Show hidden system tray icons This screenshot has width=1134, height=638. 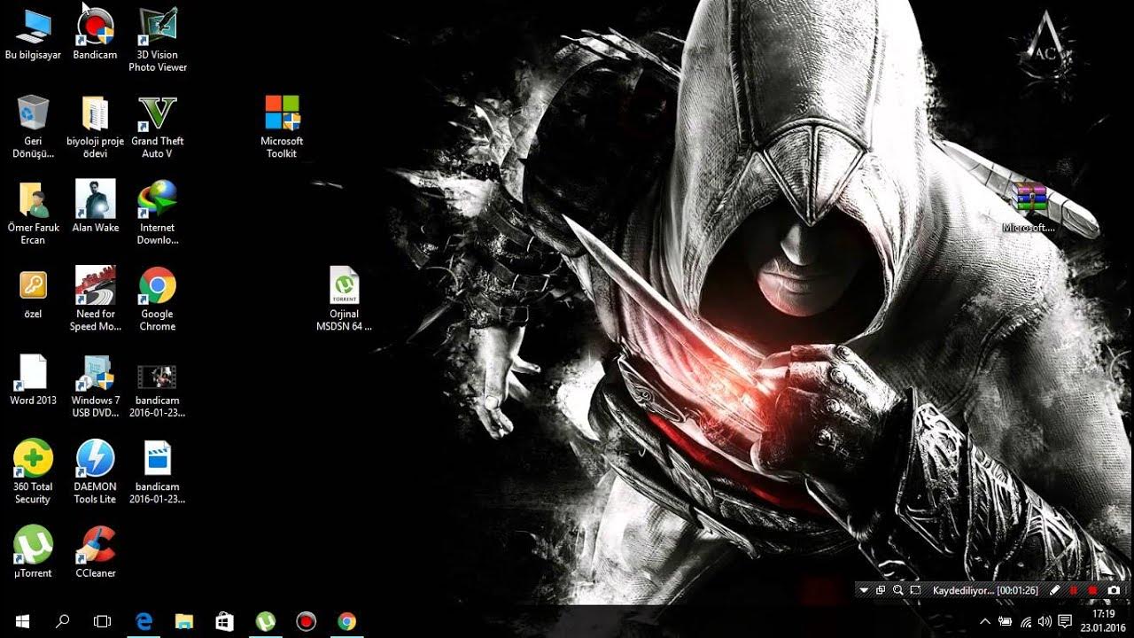(984, 621)
